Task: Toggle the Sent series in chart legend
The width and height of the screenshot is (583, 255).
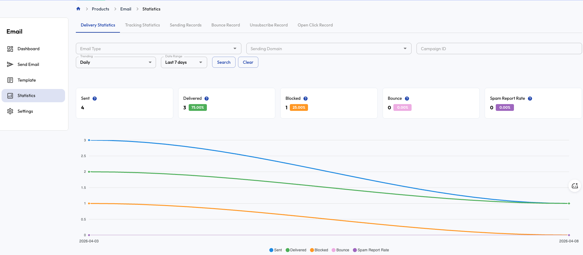Action: click(x=276, y=250)
